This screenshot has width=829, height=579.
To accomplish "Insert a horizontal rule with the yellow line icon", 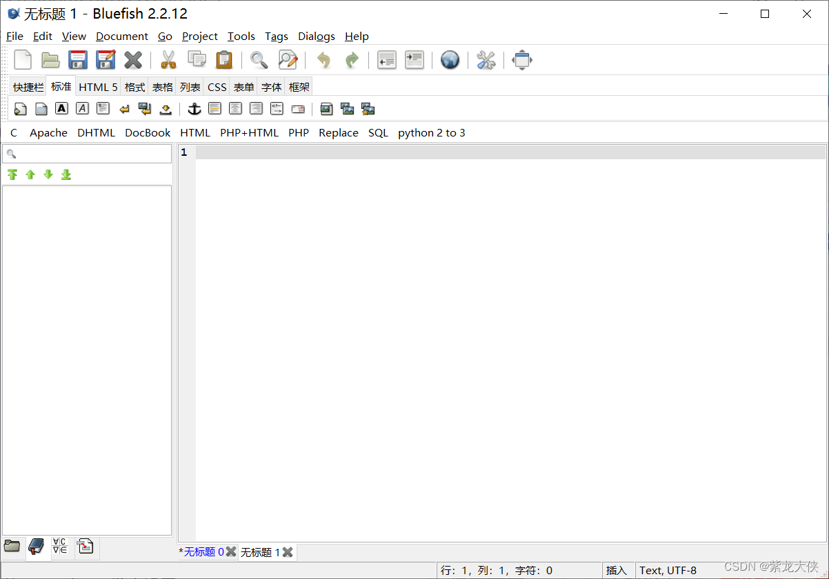I will [215, 108].
